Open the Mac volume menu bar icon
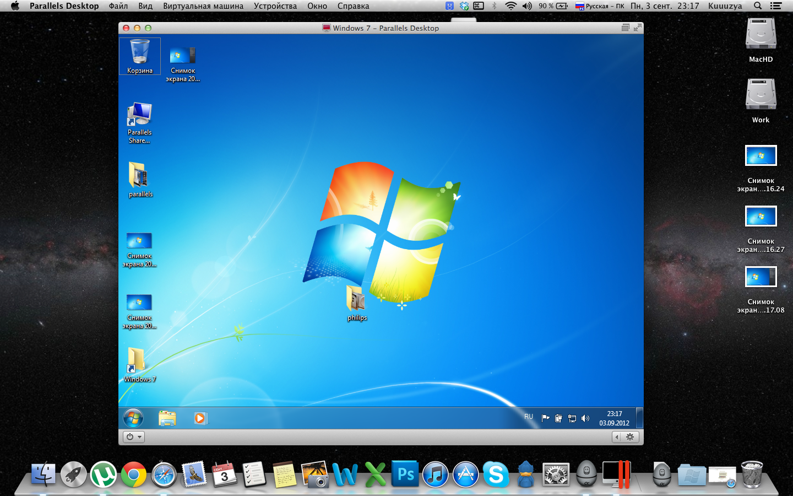 pos(527,6)
